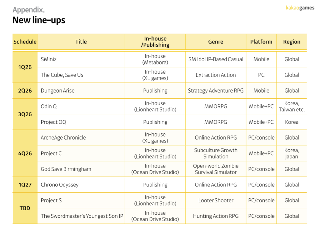This screenshot has width=320, height=229.
Task: Click the 3Q26 schedule cell
Action: [x=25, y=114]
